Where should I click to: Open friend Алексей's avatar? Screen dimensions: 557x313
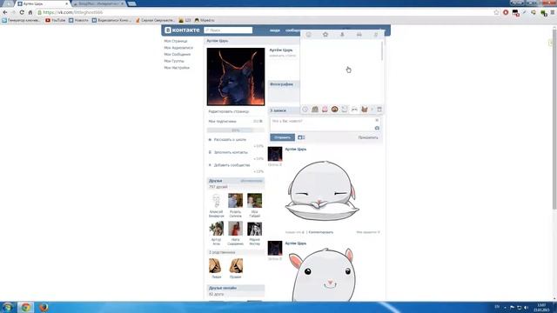217,201
